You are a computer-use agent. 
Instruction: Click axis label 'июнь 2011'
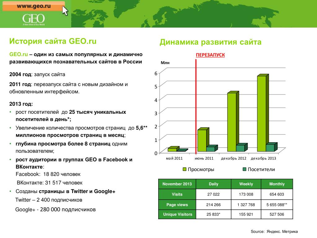click(x=204, y=158)
